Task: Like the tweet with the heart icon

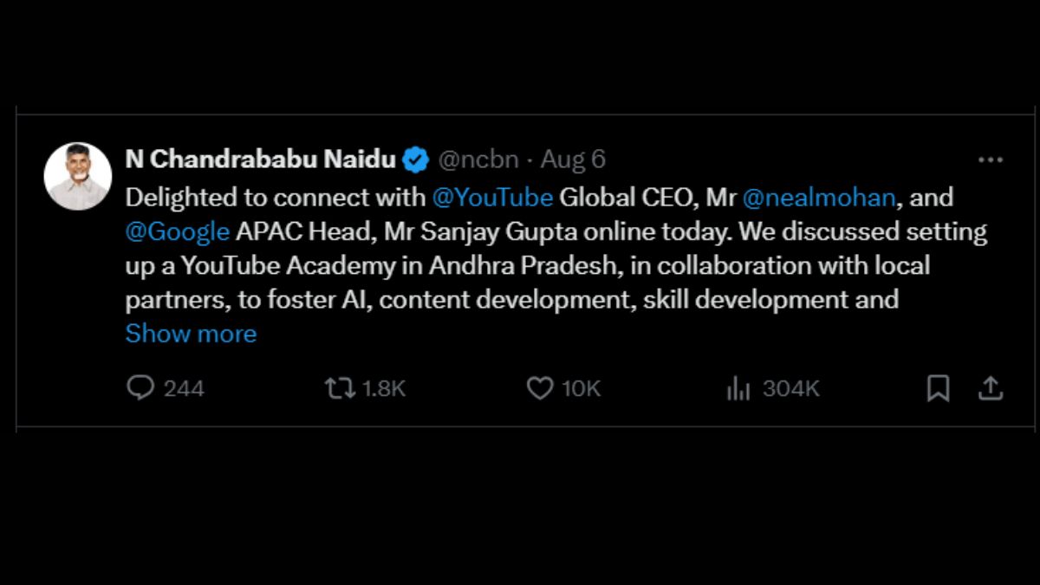Action: coord(540,388)
